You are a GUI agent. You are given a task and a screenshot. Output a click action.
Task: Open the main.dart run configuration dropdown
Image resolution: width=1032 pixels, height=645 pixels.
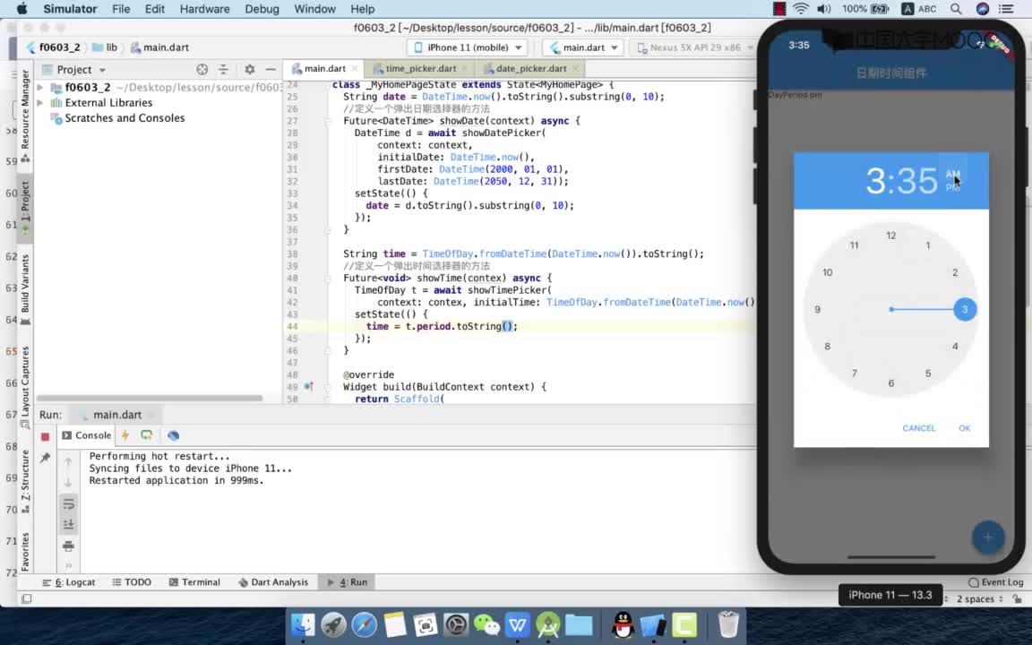click(x=583, y=47)
